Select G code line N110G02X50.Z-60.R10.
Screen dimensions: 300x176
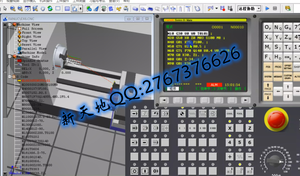pyautogui.click(x=41, y=117)
